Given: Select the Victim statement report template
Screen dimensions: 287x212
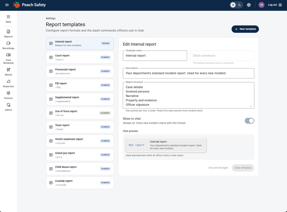Looking at the screenshot, I should (x=80, y=141).
